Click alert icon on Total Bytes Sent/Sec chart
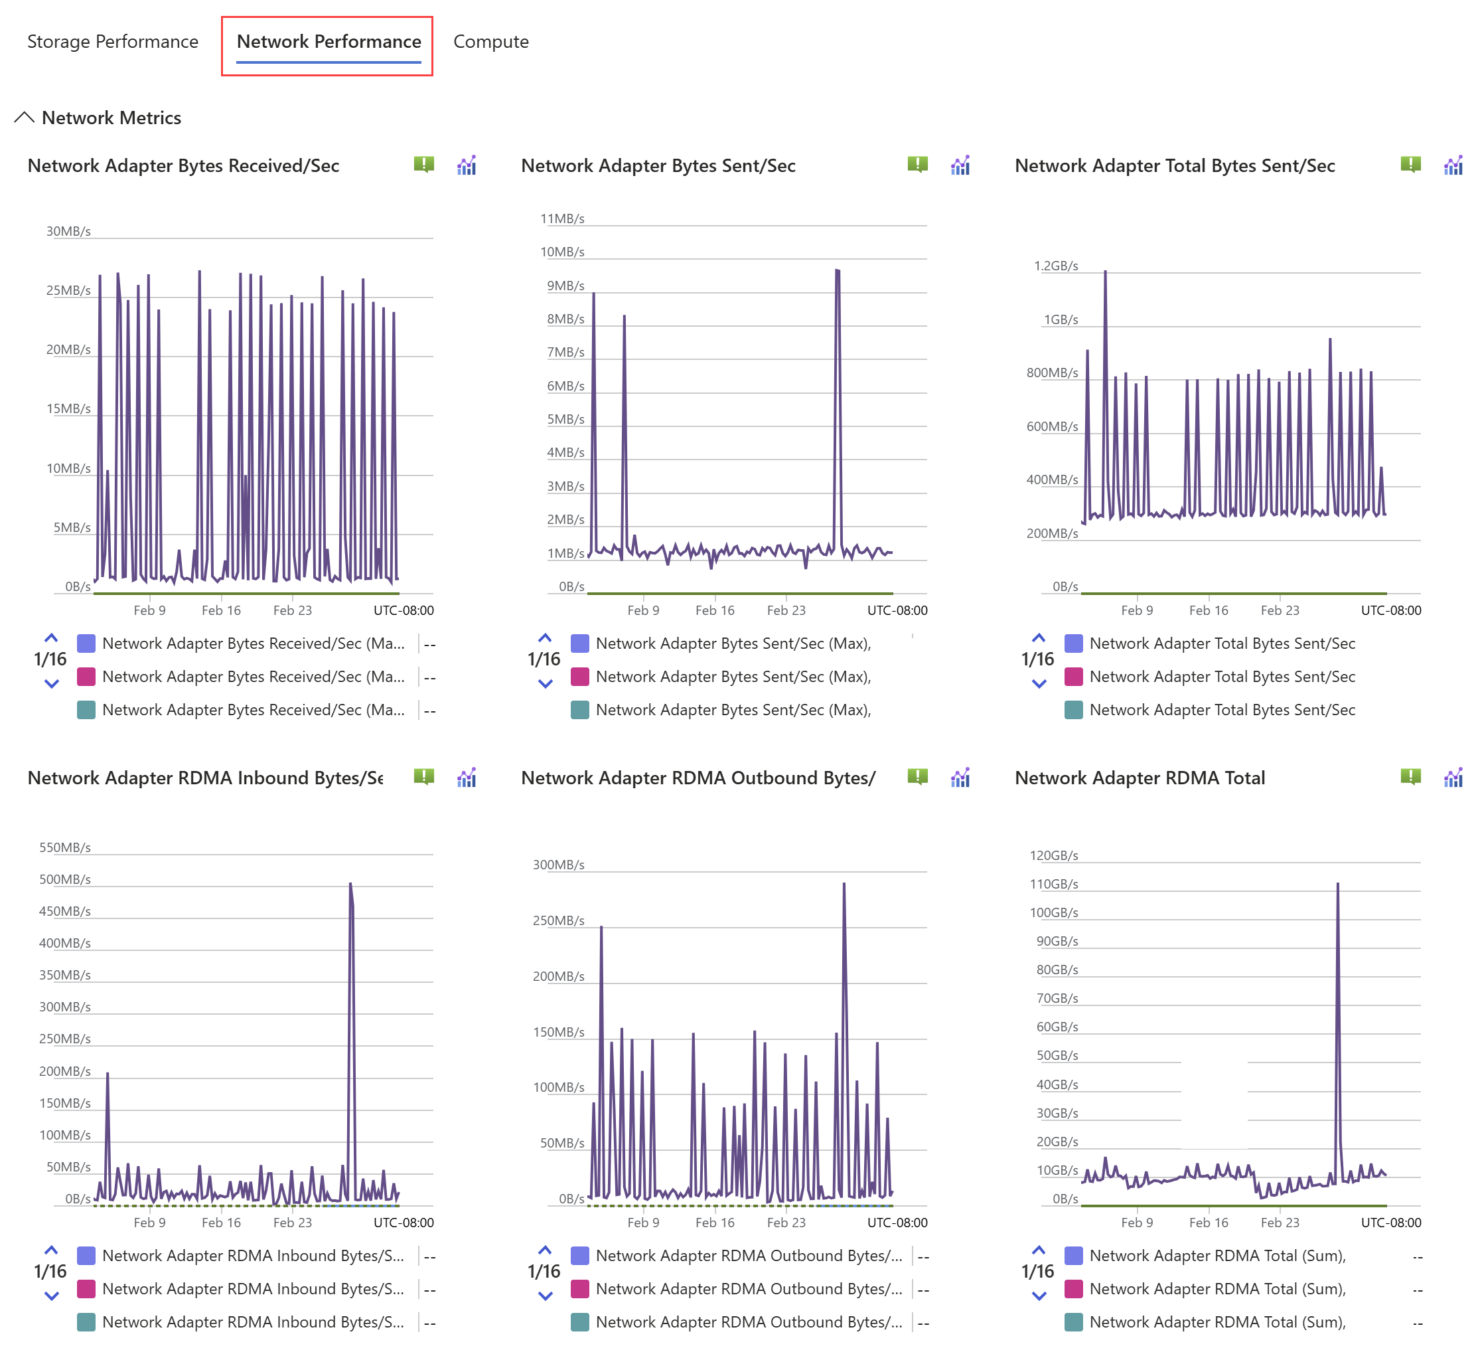The width and height of the screenshot is (1478, 1368). (1410, 164)
